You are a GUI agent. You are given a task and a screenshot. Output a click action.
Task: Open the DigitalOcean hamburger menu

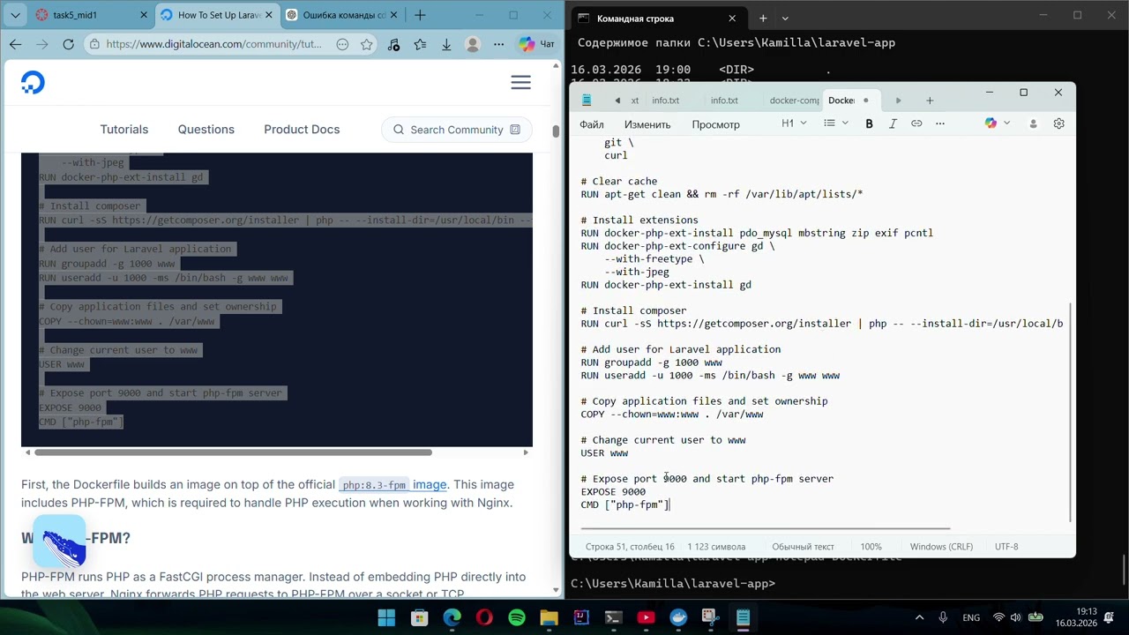520,82
